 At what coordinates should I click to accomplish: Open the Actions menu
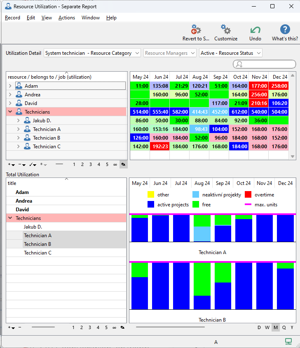point(66,18)
